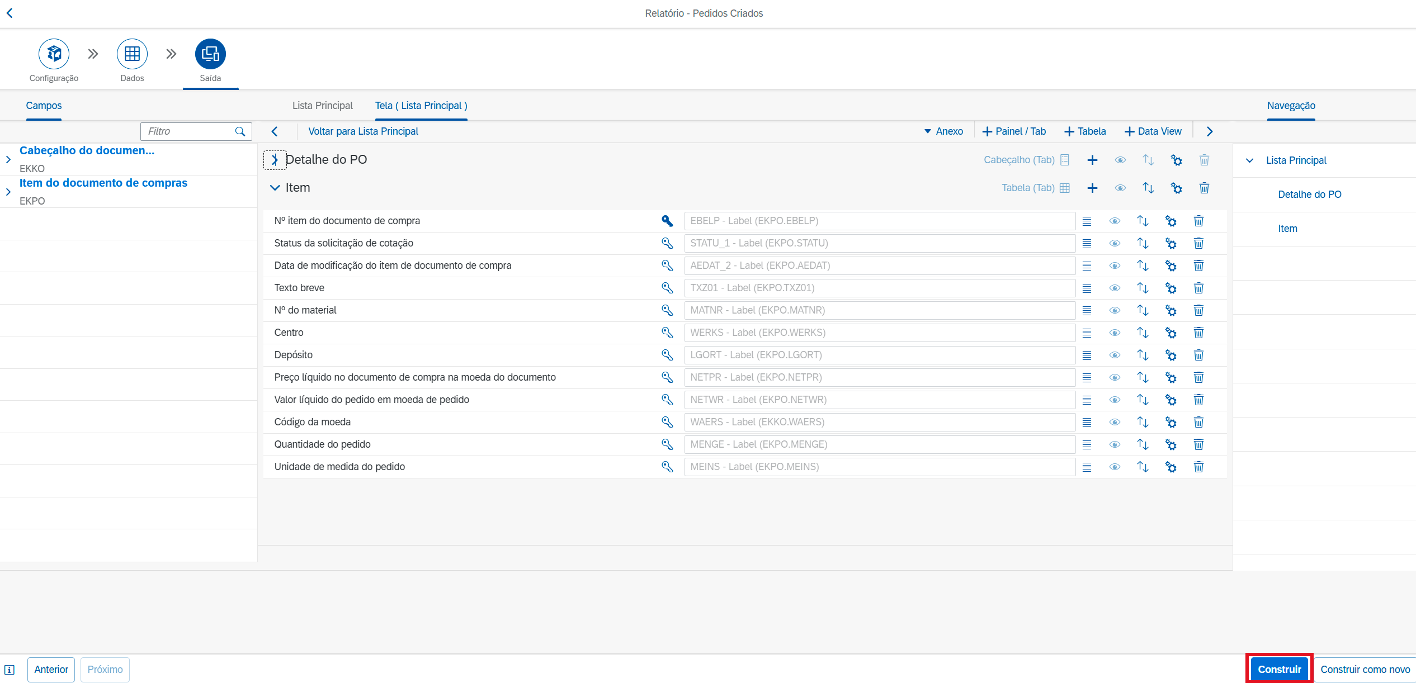Toggle visibility of Texto breve field
The height and width of the screenshot is (683, 1416).
click(1115, 288)
